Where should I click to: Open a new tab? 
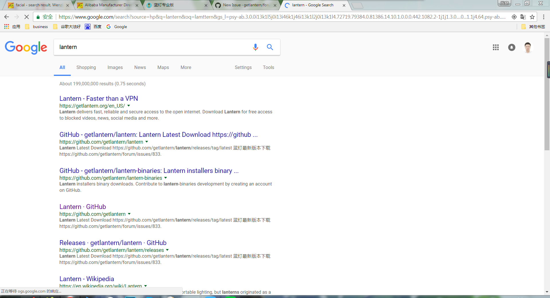point(357,5)
